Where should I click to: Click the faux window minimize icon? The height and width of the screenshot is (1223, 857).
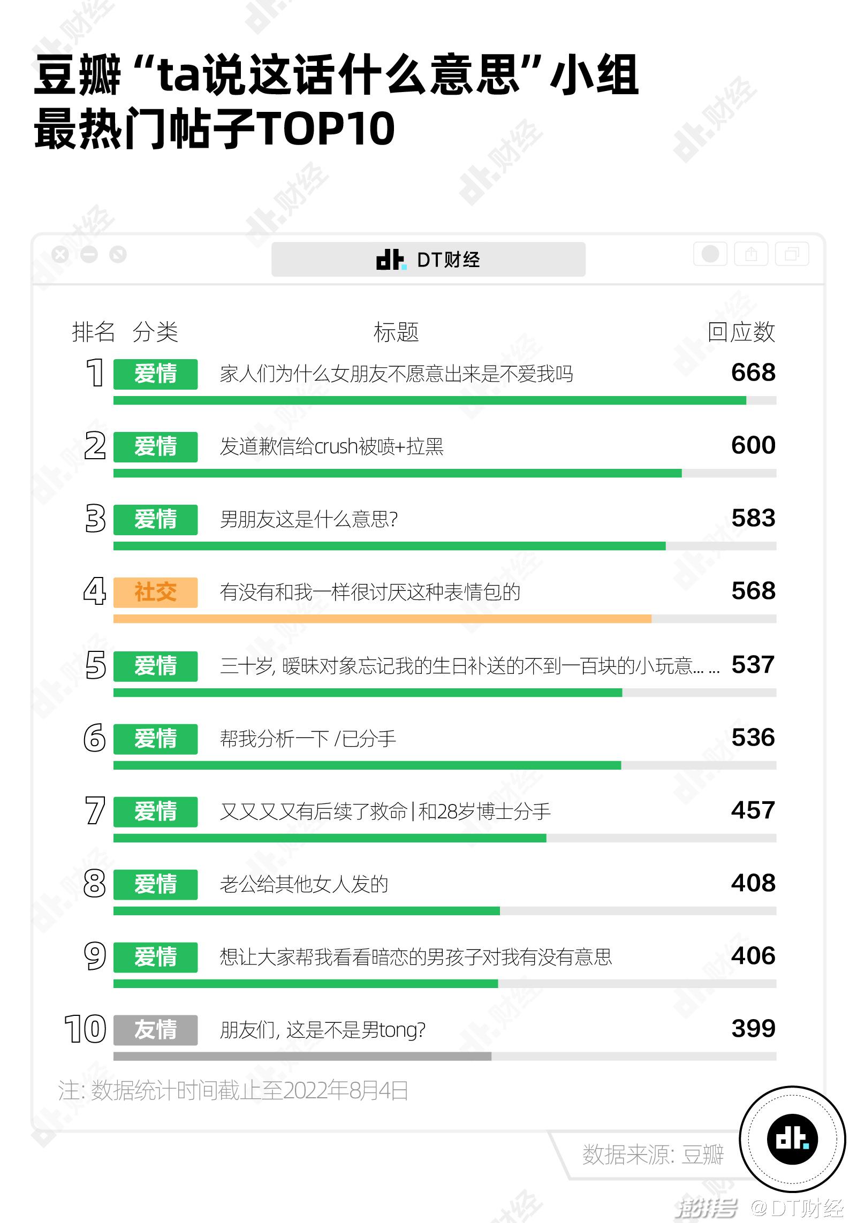coord(89,255)
